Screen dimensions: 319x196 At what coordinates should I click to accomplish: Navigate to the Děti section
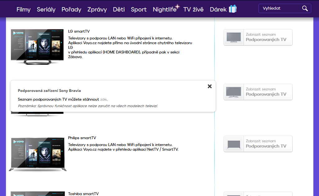point(119,10)
